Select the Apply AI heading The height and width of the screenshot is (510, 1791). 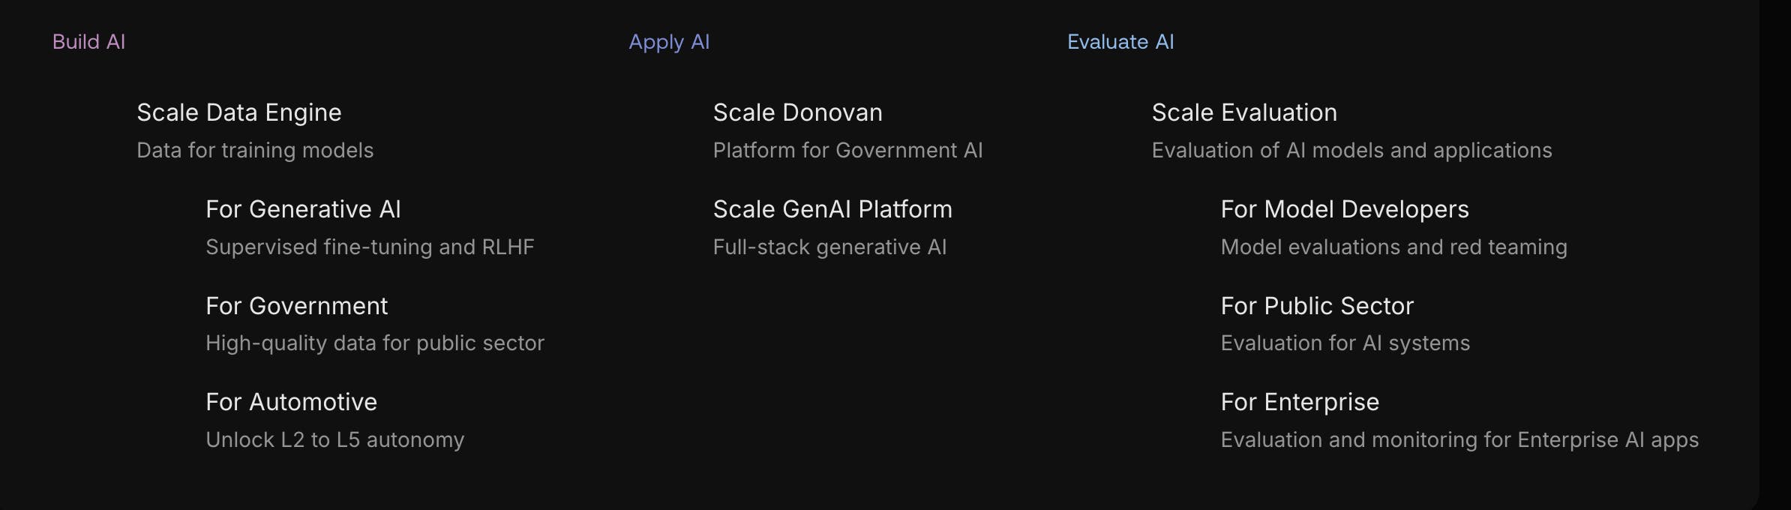[669, 42]
